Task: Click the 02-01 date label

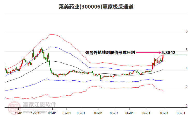Action: pos(67,113)
